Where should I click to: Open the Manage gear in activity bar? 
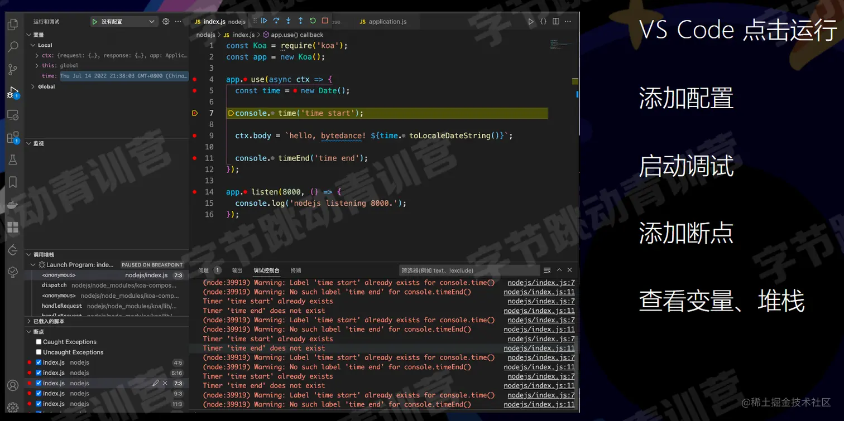coord(12,408)
